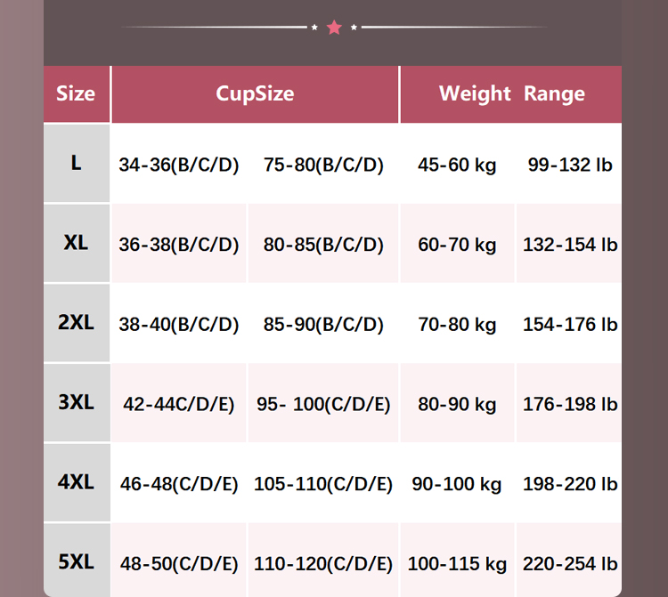Click the 100-115 kg weight cell
Viewport: 668px width, 597px height.
coord(457,564)
